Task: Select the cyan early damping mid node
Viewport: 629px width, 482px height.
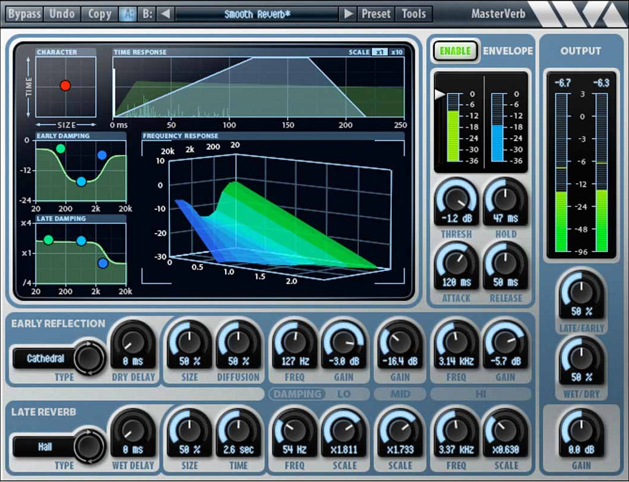Action: click(x=82, y=182)
